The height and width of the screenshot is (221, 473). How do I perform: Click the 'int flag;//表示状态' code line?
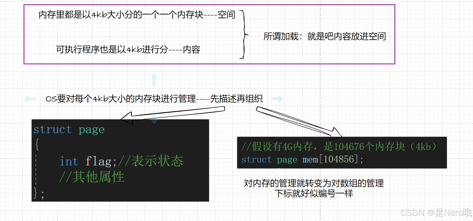point(121,161)
